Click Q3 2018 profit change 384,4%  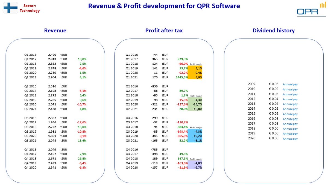[x=183, y=127]
